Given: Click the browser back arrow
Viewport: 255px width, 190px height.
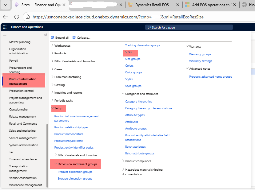Looking at the screenshot, I should 6,17.
